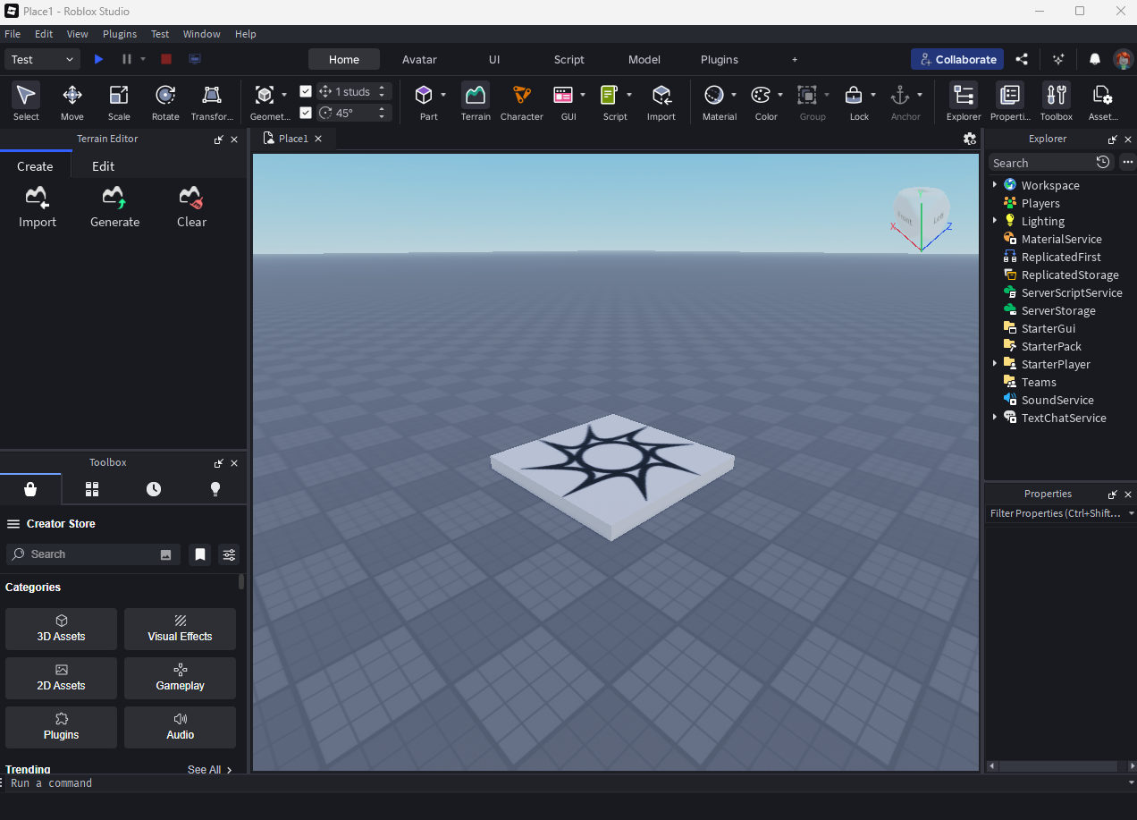Open the Toolbox Recent tab clock icon
The width and height of the screenshot is (1137, 820).
pyautogui.click(x=154, y=489)
